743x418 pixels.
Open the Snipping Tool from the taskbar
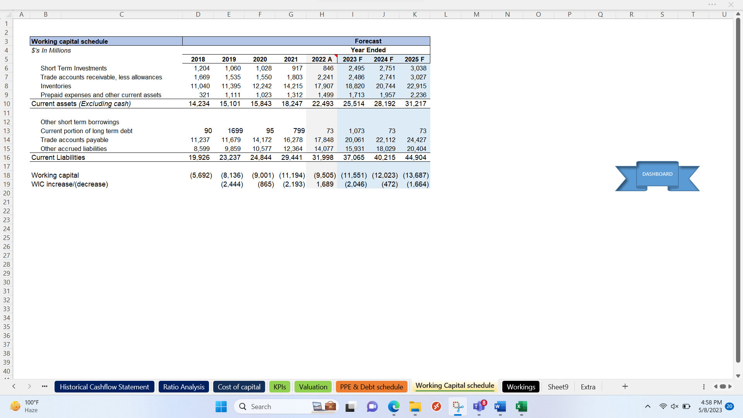pyautogui.click(x=458, y=407)
